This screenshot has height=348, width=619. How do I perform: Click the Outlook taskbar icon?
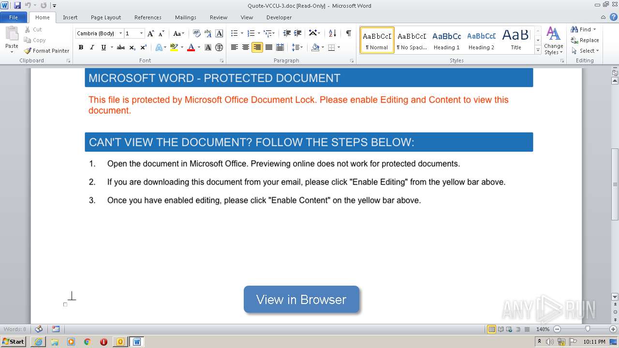click(x=120, y=342)
